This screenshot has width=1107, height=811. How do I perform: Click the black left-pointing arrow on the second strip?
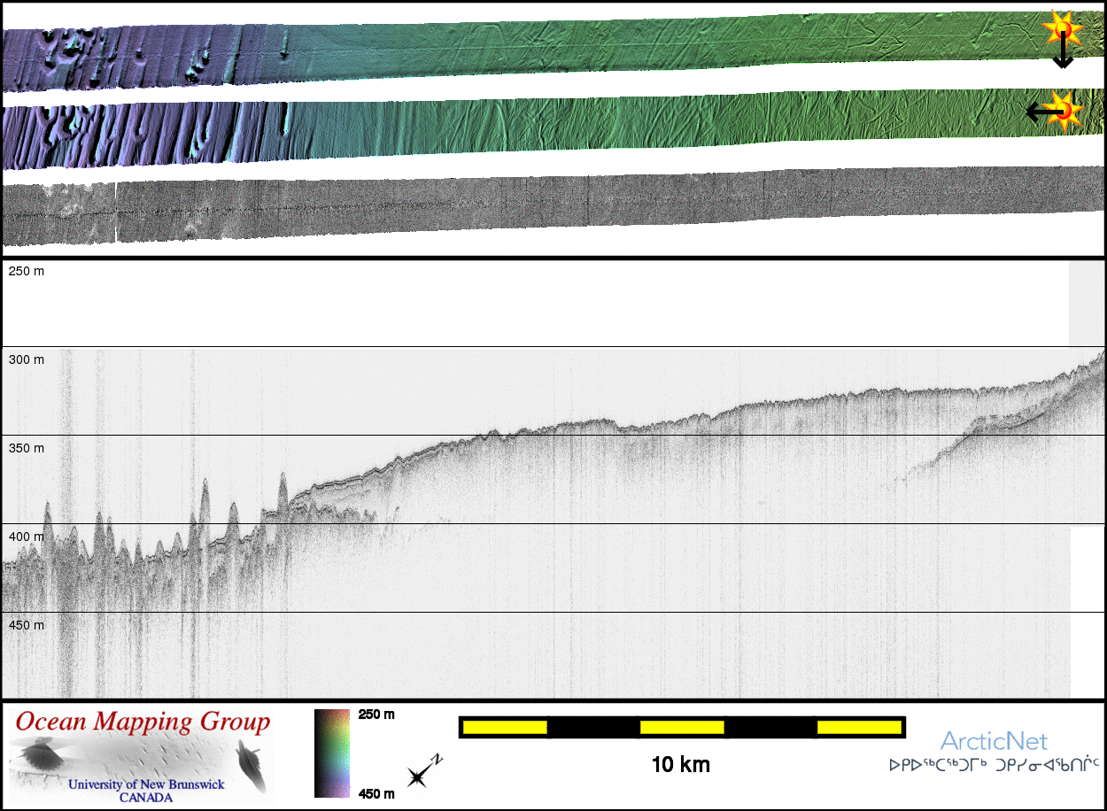click(x=1040, y=112)
